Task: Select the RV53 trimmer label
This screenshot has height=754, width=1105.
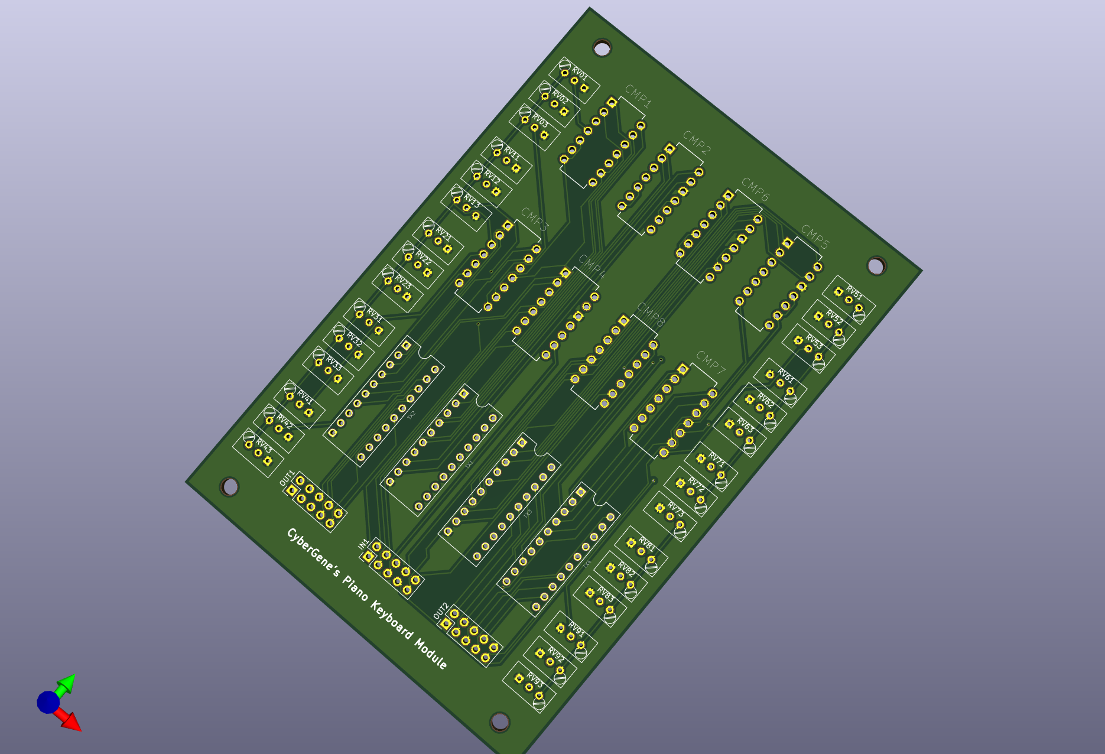Action: (814, 342)
